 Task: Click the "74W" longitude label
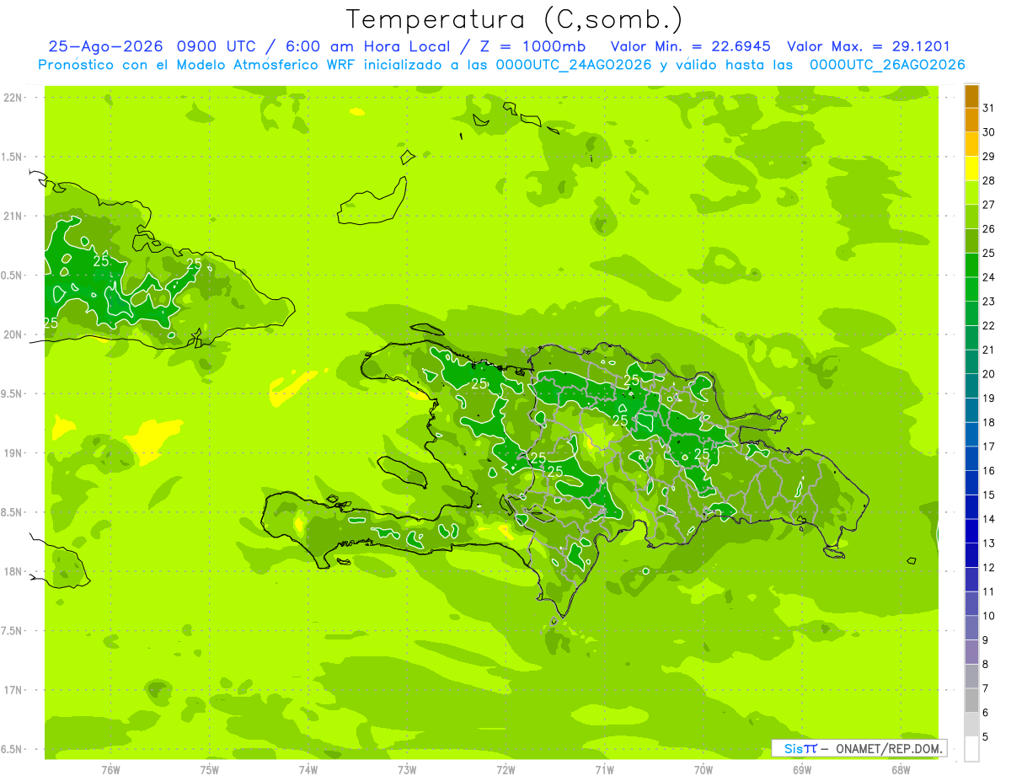pyautogui.click(x=308, y=769)
